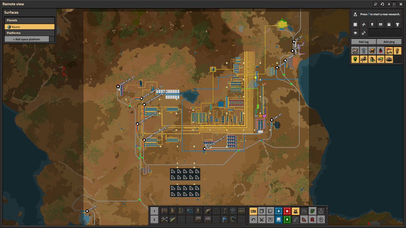This screenshot has height=228, width=406.
Task: Switch to quickbar row 1
Action: tap(154, 211)
